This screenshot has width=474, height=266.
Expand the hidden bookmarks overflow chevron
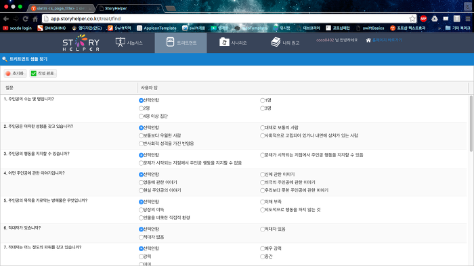coord(439,28)
